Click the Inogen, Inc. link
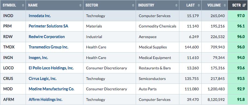The height and width of the screenshot is (105, 248). coord(38,58)
